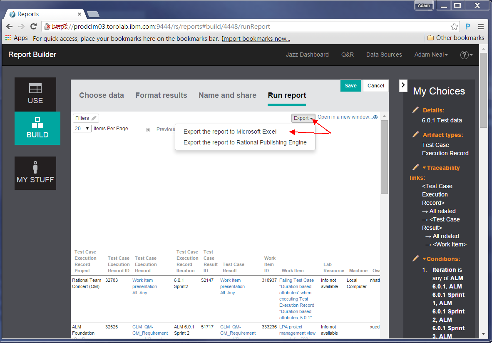Edit Artifact types pencil icon

coord(415,134)
